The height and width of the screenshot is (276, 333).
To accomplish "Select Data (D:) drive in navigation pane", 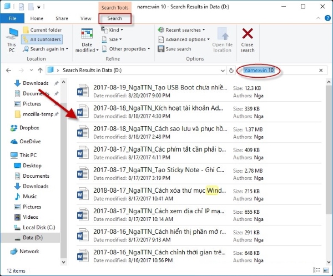I will 34,237.
